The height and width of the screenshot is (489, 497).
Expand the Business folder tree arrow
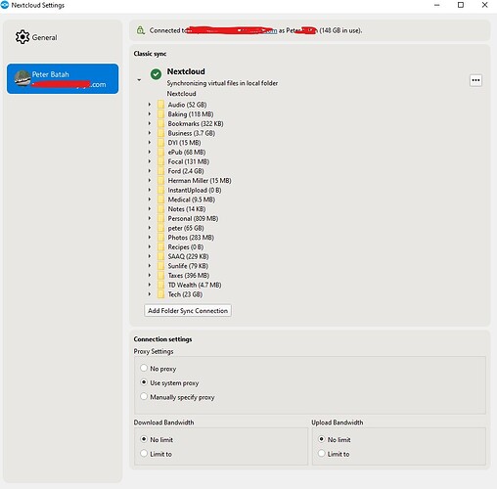(150, 133)
